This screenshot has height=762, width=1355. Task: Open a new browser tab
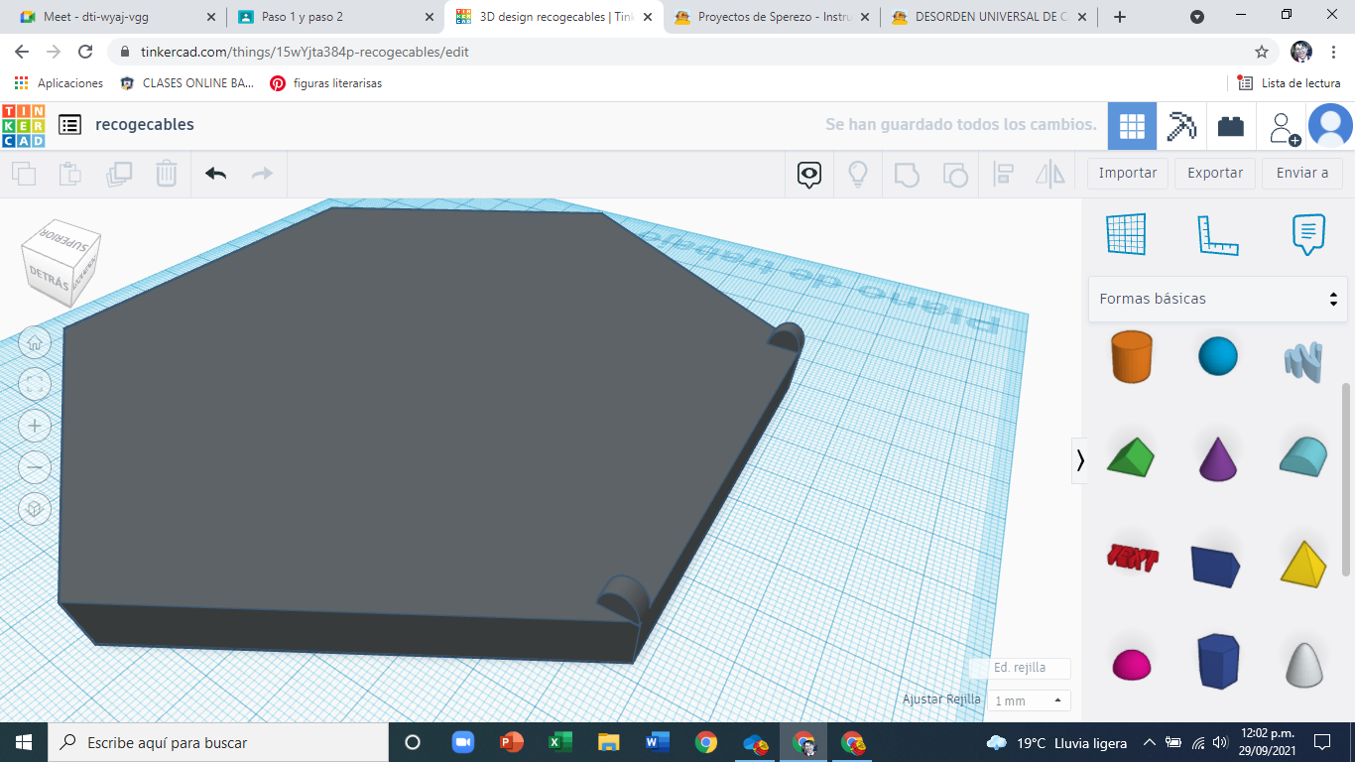coord(1120,17)
